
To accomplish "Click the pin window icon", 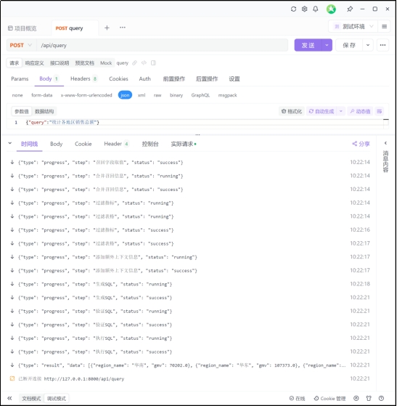I will [x=350, y=9].
